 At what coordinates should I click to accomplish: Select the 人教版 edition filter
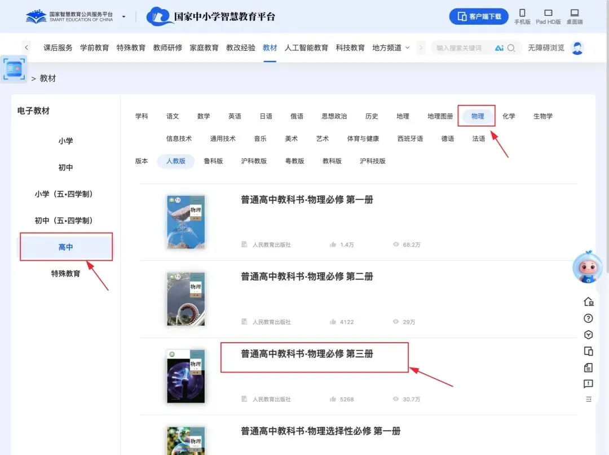(x=175, y=161)
